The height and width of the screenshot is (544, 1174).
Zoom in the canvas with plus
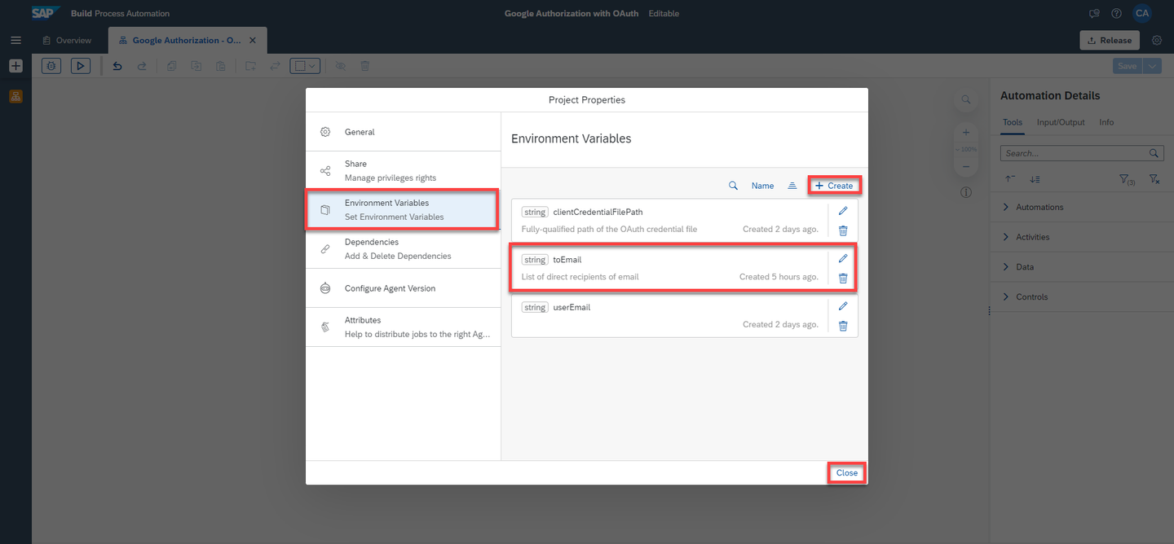point(965,132)
